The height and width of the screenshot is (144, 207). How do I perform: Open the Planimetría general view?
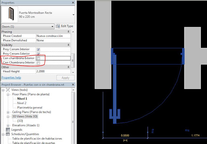[30, 108]
